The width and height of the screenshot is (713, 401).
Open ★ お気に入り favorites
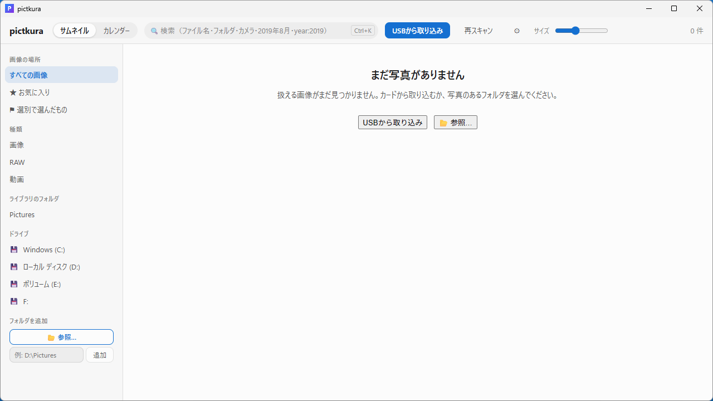61,92
